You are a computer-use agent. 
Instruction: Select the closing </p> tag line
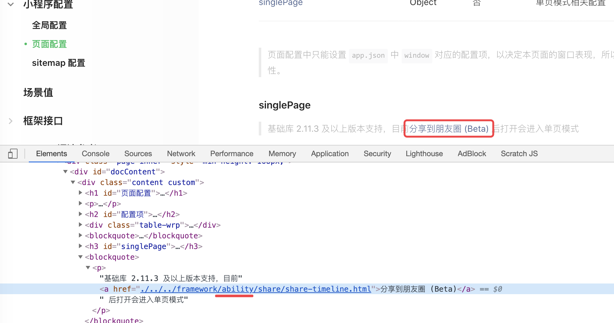101,310
